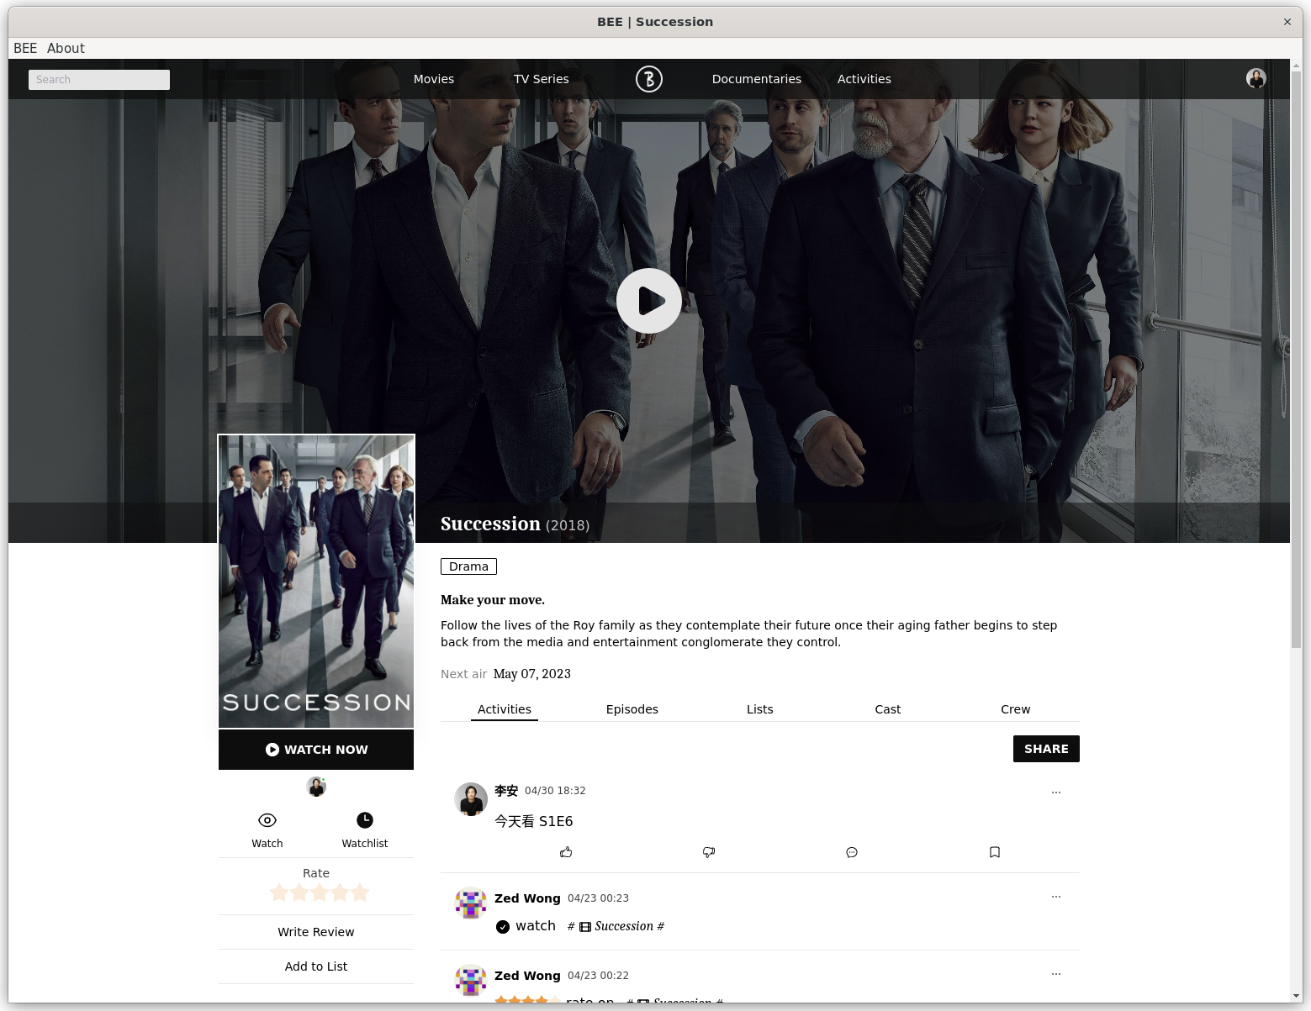Rate Succession one star
The width and height of the screenshot is (1311, 1011).
pyautogui.click(x=279, y=893)
